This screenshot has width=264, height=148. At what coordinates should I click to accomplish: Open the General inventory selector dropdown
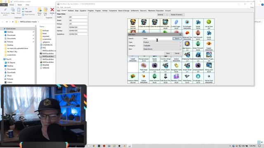pos(162,15)
